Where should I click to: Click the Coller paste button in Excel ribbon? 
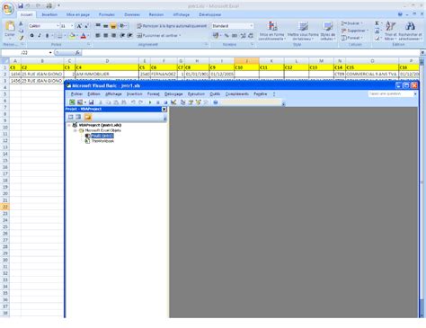(x=10, y=30)
